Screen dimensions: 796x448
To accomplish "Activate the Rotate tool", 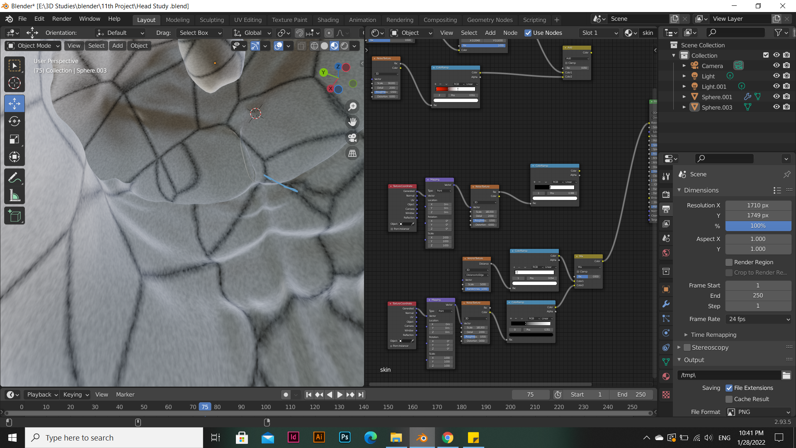I will 15,121.
